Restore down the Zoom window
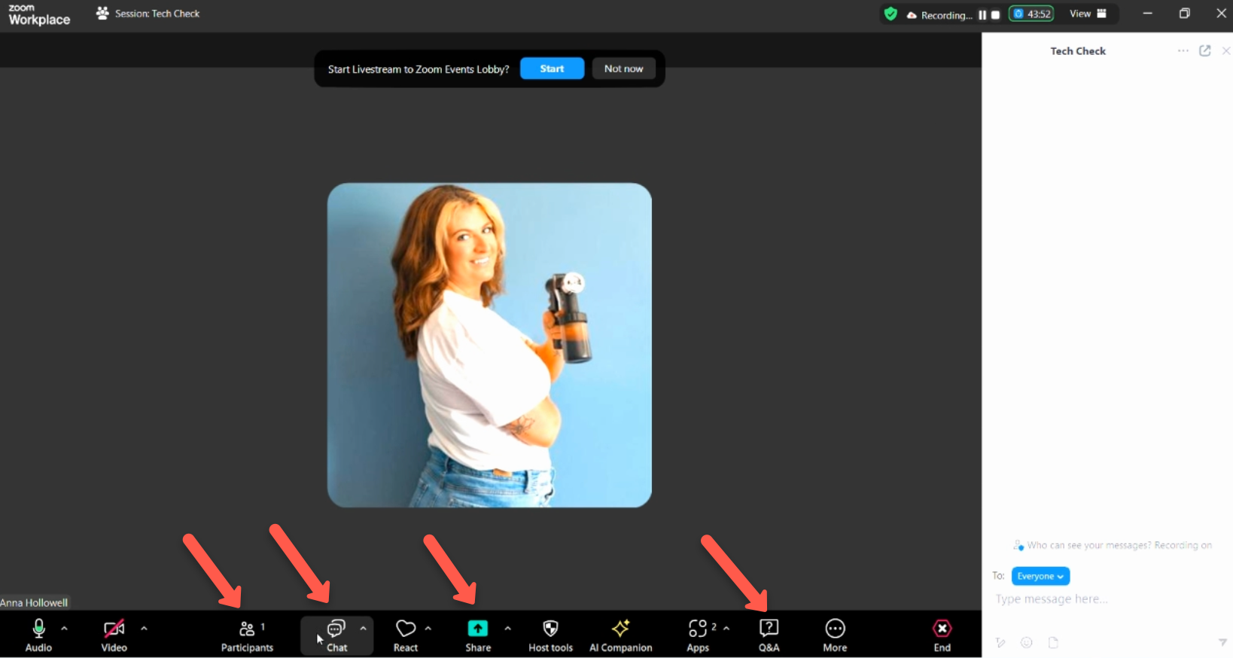 coord(1184,14)
